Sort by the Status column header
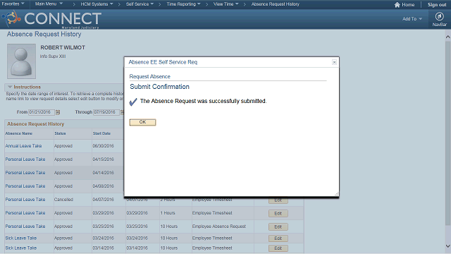This screenshot has height=254, width=451. pos(60,133)
